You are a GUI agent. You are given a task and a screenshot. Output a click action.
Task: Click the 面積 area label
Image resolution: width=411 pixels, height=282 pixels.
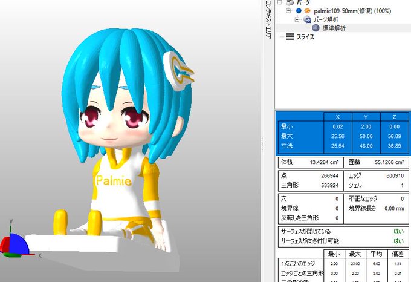354,162
